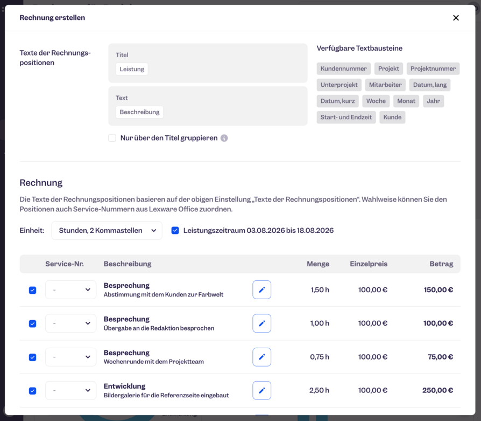Open Service-Nr. dropdown for Bildergalerie row
Image resolution: width=481 pixels, height=421 pixels.
(71, 390)
